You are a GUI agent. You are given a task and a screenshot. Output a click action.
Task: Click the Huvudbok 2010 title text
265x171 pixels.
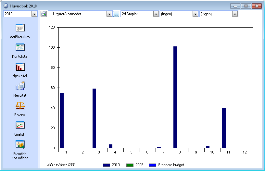[23, 6]
